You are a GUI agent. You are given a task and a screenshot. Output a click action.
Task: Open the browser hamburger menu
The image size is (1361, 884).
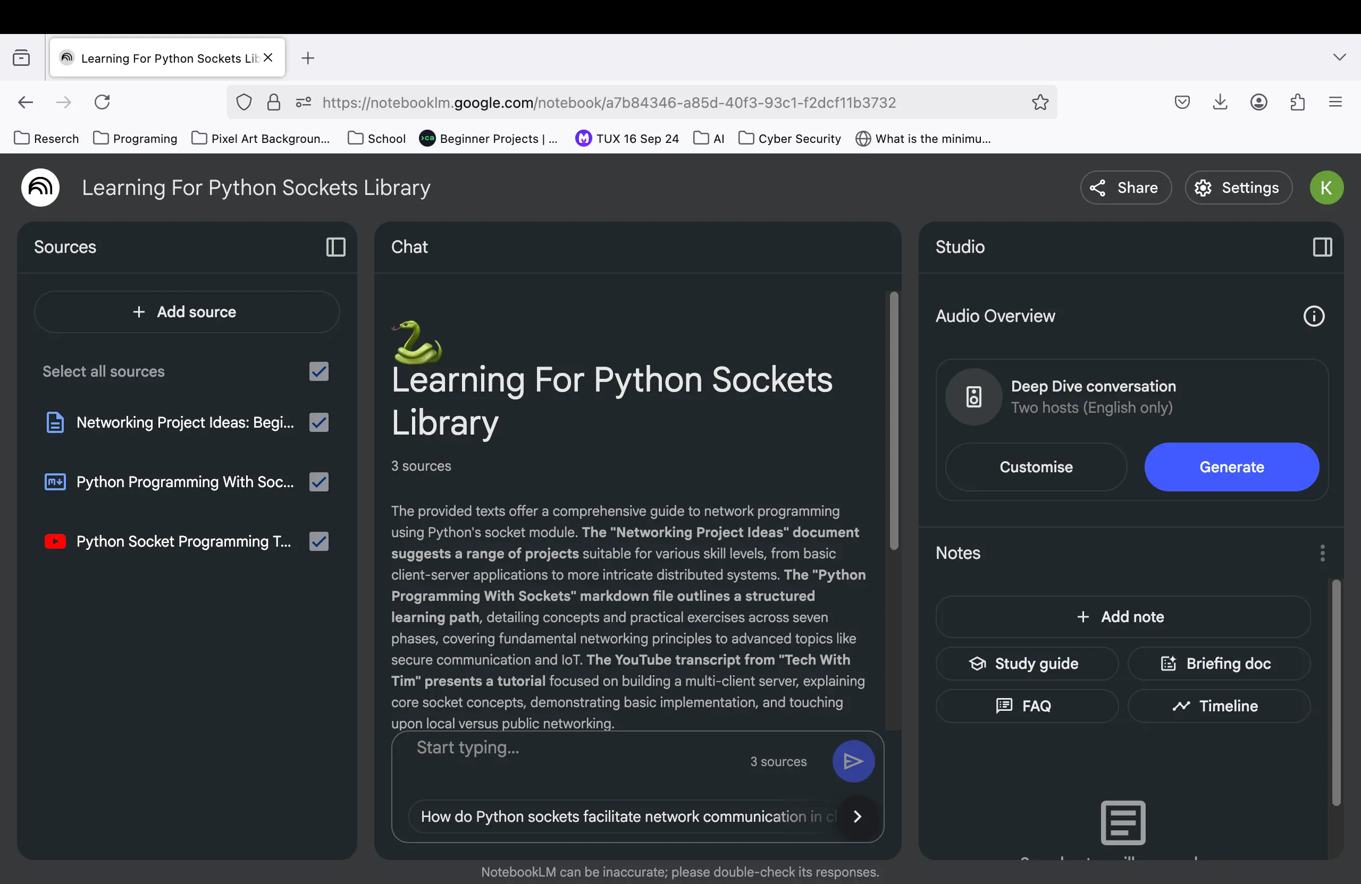click(1335, 103)
